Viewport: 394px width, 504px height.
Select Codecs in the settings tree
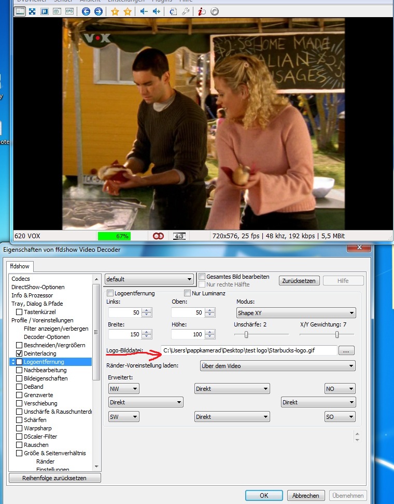click(21, 279)
